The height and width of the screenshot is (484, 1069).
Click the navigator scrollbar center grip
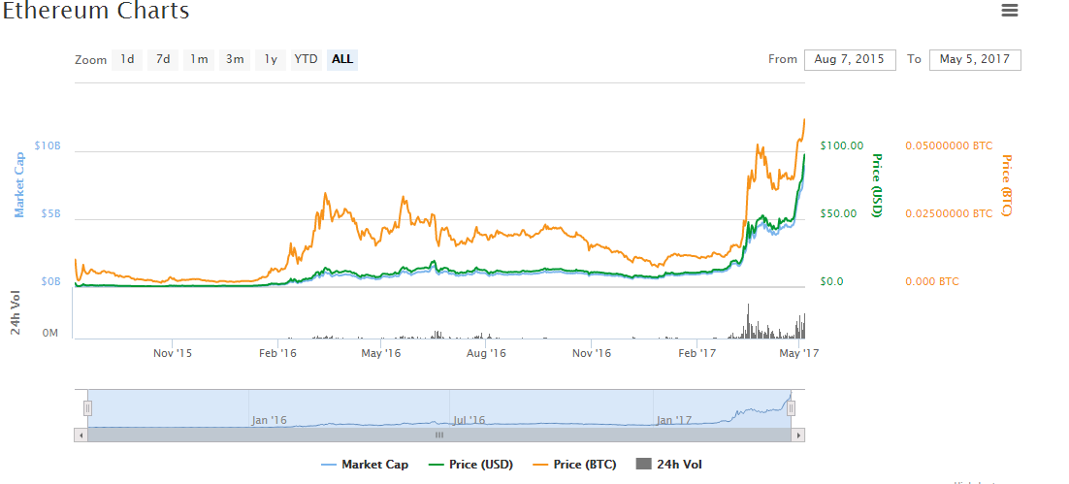[x=438, y=436]
